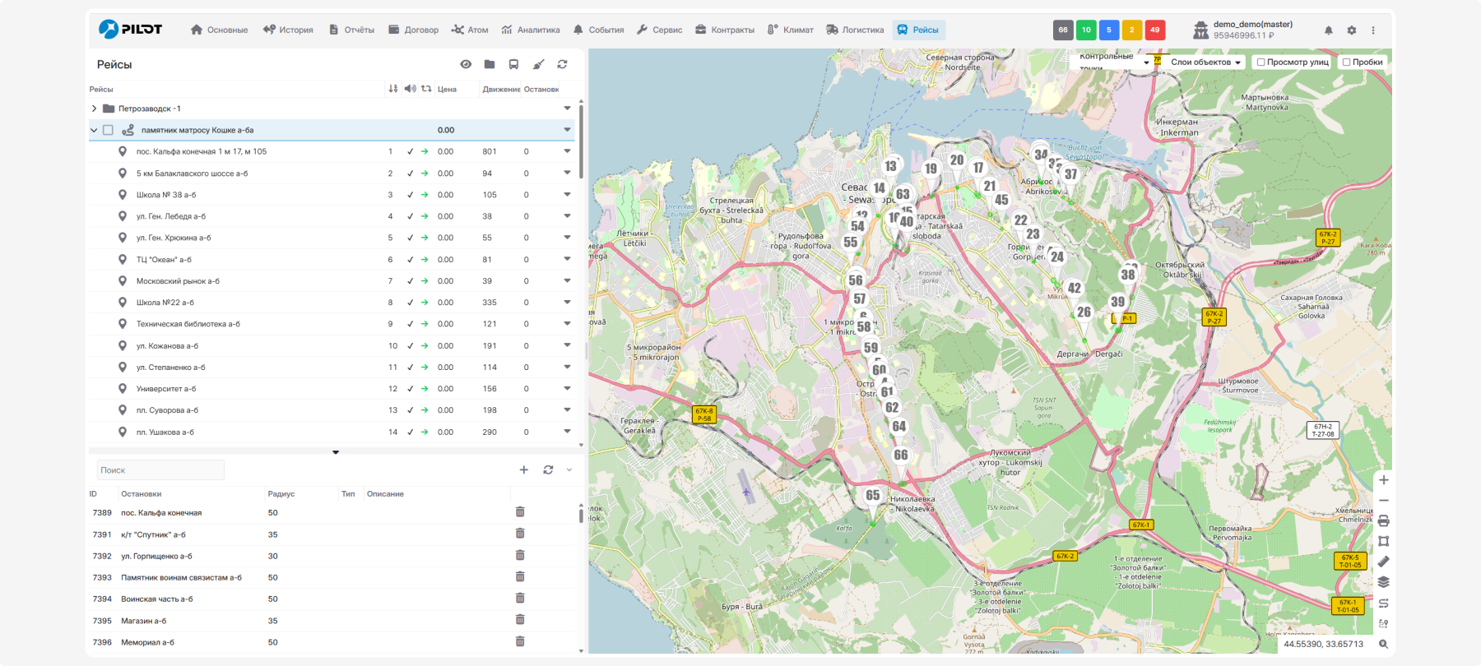
Task: Add a new stop with plus icon
Action: 523,469
